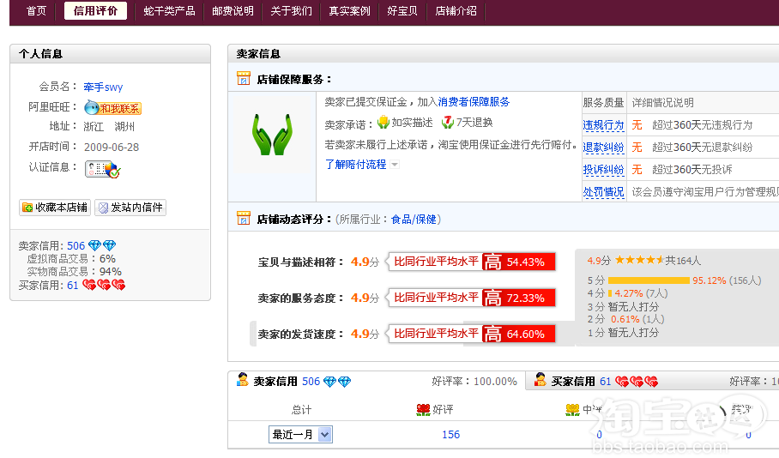Open the 最近一月 time period dropdown
Viewport: 779px width, 458px height.
coord(300,435)
